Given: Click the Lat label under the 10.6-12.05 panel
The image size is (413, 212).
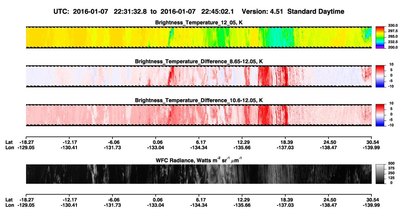Looking at the screenshot, I should [x=10, y=142].
